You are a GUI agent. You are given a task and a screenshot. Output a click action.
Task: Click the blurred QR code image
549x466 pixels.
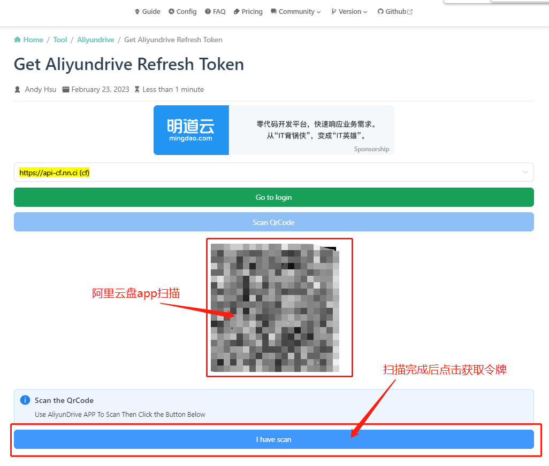click(x=274, y=308)
